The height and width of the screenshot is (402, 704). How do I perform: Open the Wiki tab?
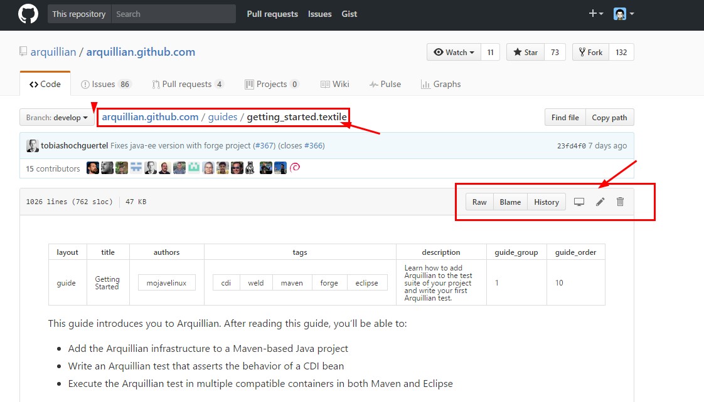coord(334,85)
